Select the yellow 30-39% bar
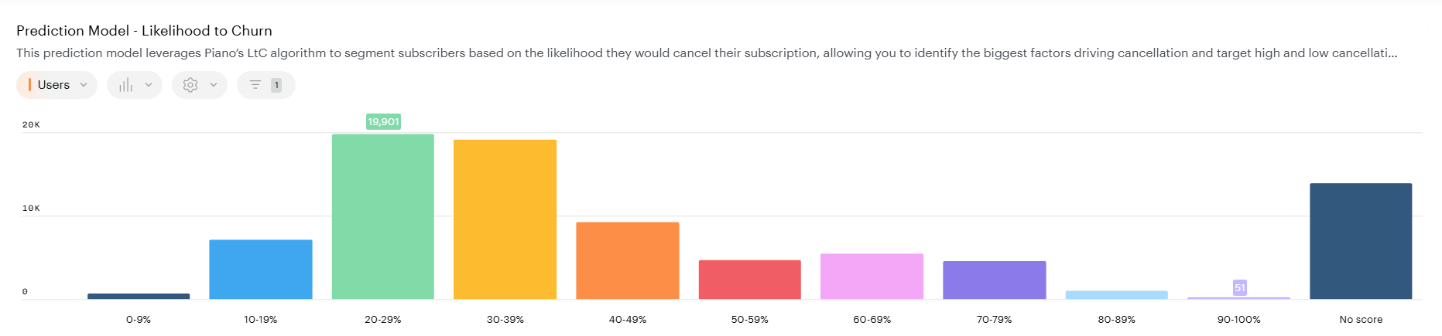 pos(505,219)
